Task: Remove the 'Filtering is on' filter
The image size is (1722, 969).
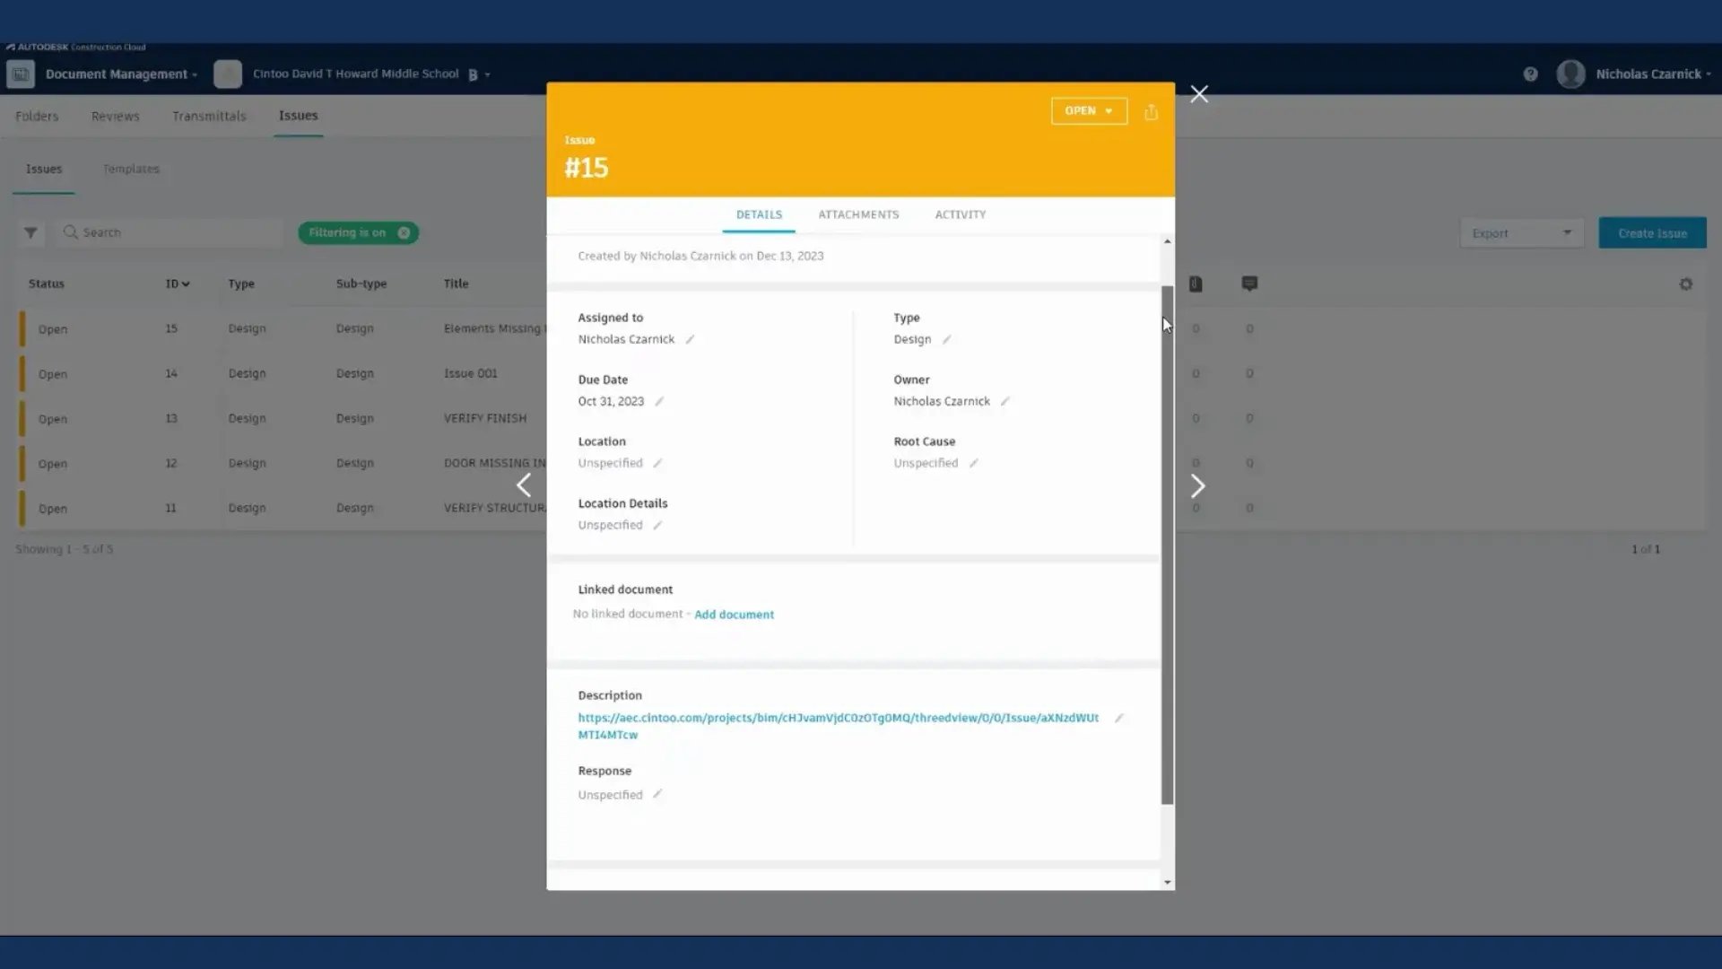Action: pyautogui.click(x=404, y=233)
